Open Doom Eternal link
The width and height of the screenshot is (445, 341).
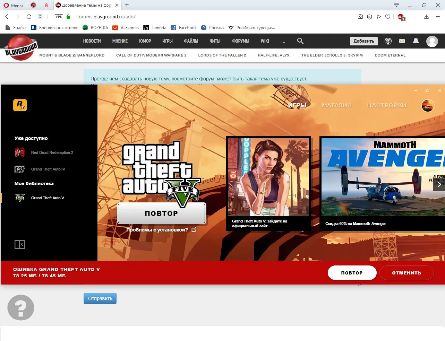click(x=390, y=55)
